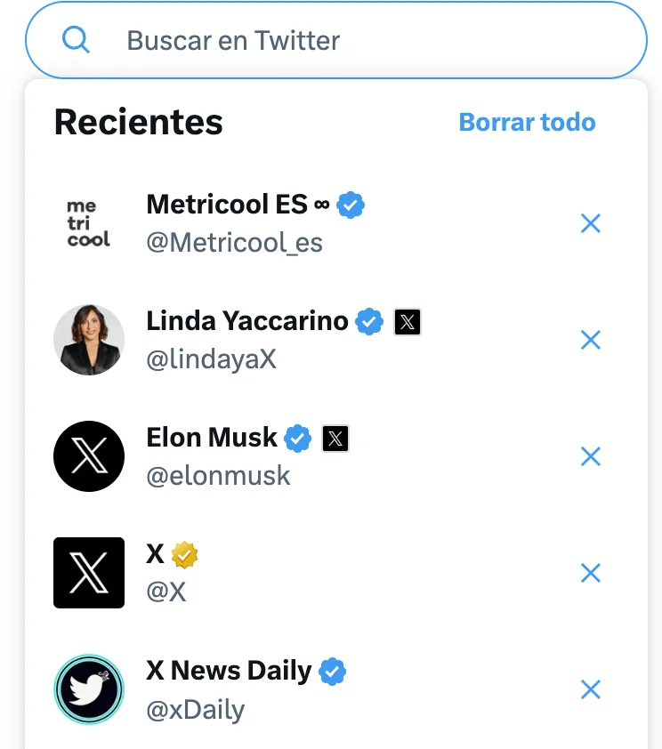
Task: Remove Metricool ES from recents
Action: point(590,223)
